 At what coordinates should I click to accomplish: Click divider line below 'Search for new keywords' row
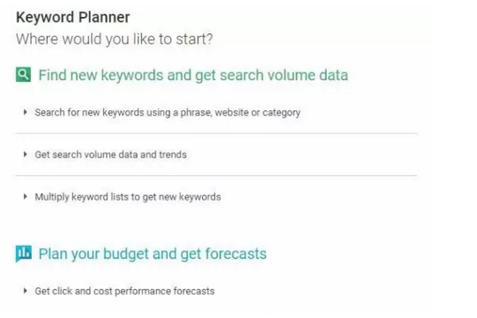pyautogui.click(x=217, y=133)
